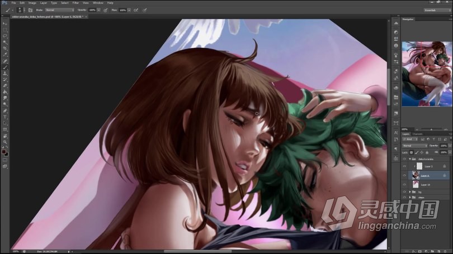
Task: Select the Path Selection tool
Action: pyautogui.click(x=5, y=123)
